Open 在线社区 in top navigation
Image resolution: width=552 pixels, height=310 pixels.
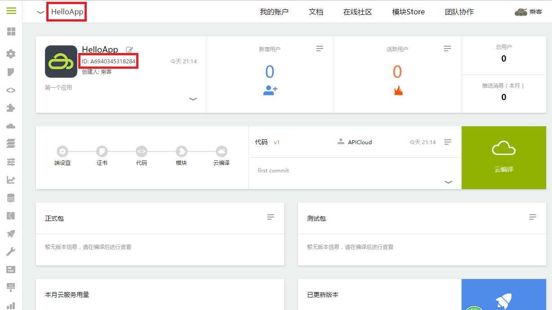pyautogui.click(x=358, y=12)
